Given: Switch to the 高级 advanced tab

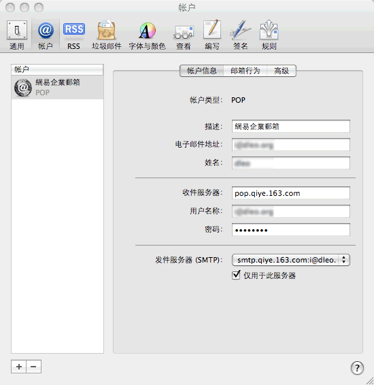Looking at the screenshot, I should click(282, 71).
